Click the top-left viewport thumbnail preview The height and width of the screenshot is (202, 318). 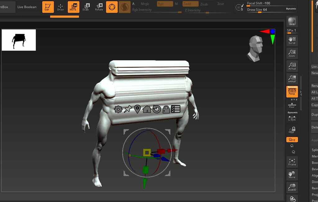(x=19, y=40)
